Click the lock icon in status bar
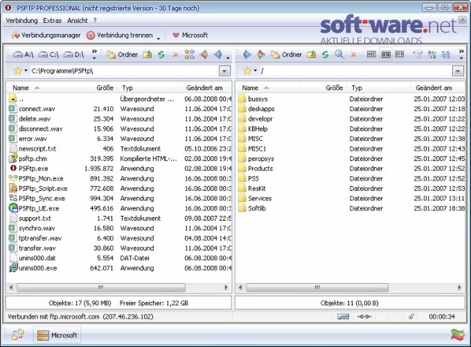The width and height of the screenshot is (471, 347). [411, 316]
